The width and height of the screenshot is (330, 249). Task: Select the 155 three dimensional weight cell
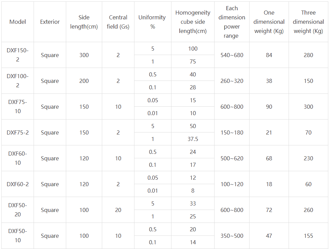pyautogui.click(x=308, y=235)
